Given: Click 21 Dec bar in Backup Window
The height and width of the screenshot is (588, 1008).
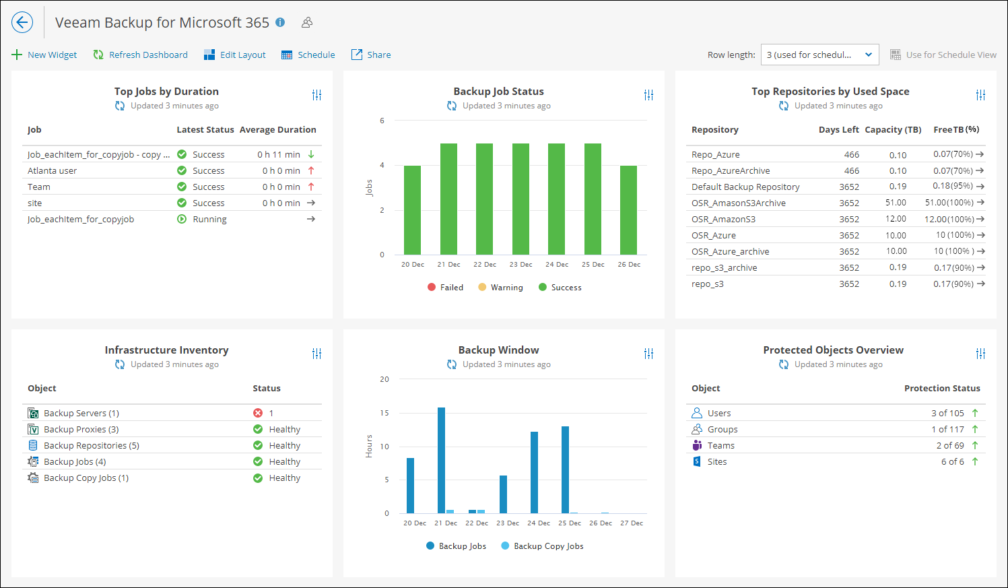Looking at the screenshot, I should pyautogui.click(x=441, y=460).
